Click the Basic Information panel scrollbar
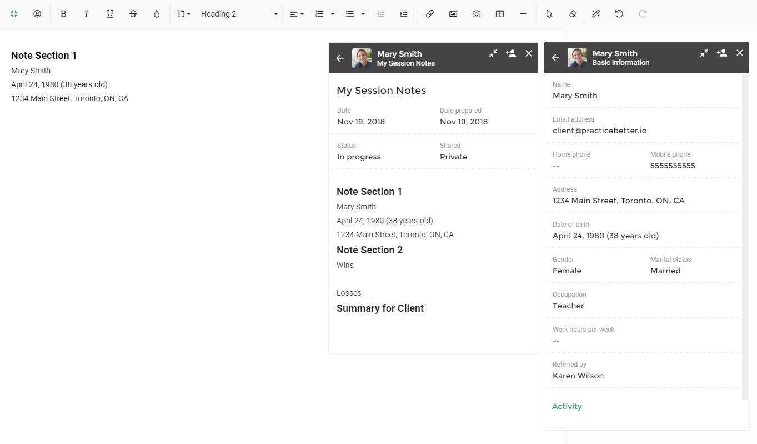 point(745,236)
